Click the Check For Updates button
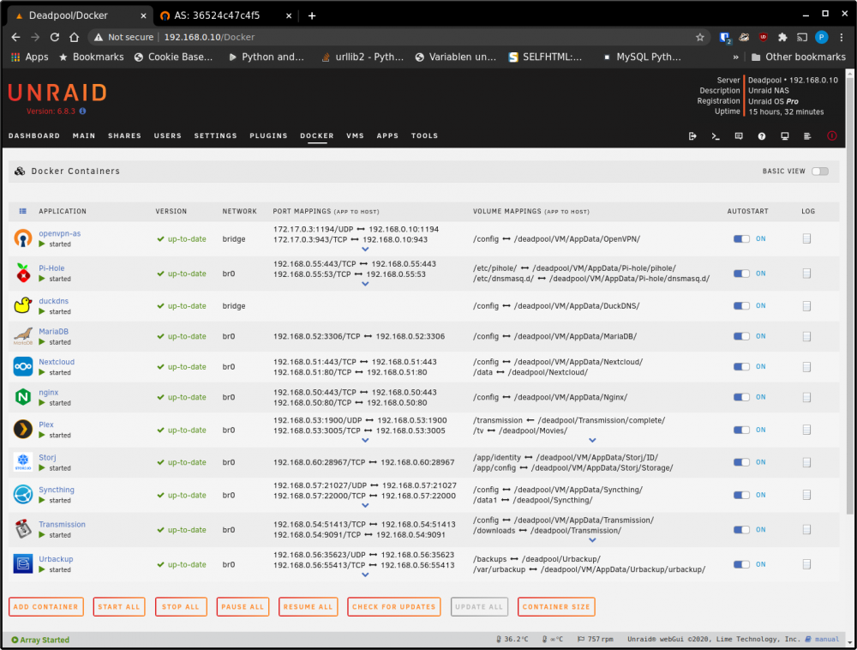This screenshot has width=857, height=650. click(393, 607)
